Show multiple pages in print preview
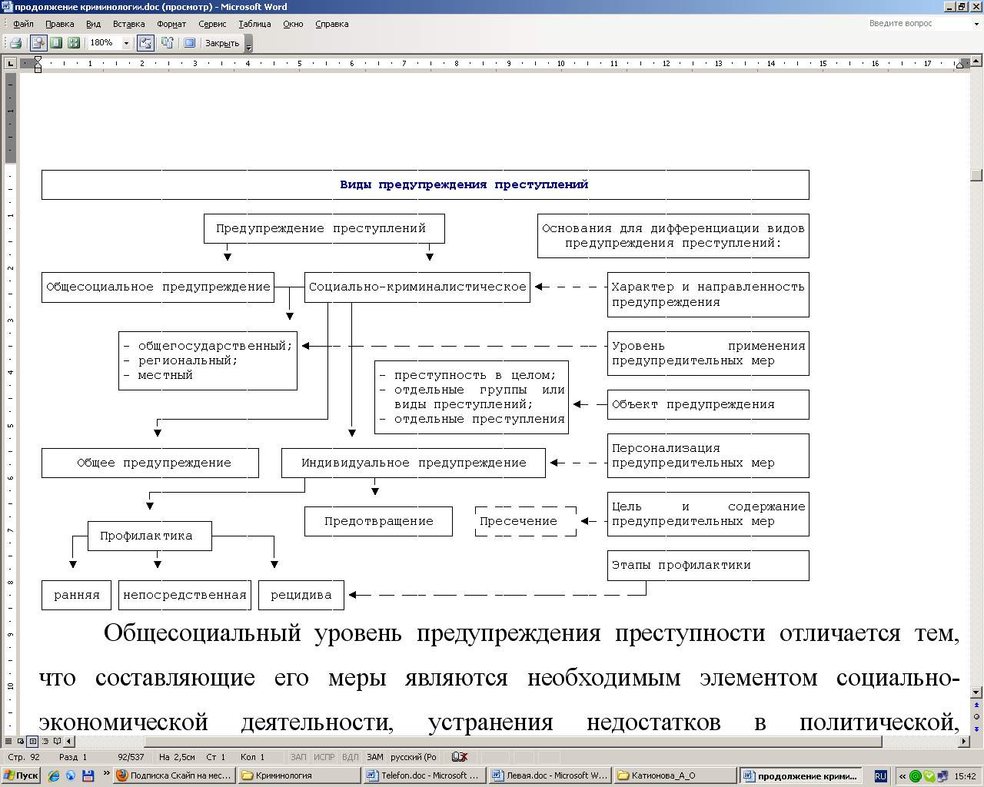This screenshot has height=787, width=984. pyautogui.click(x=74, y=43)
